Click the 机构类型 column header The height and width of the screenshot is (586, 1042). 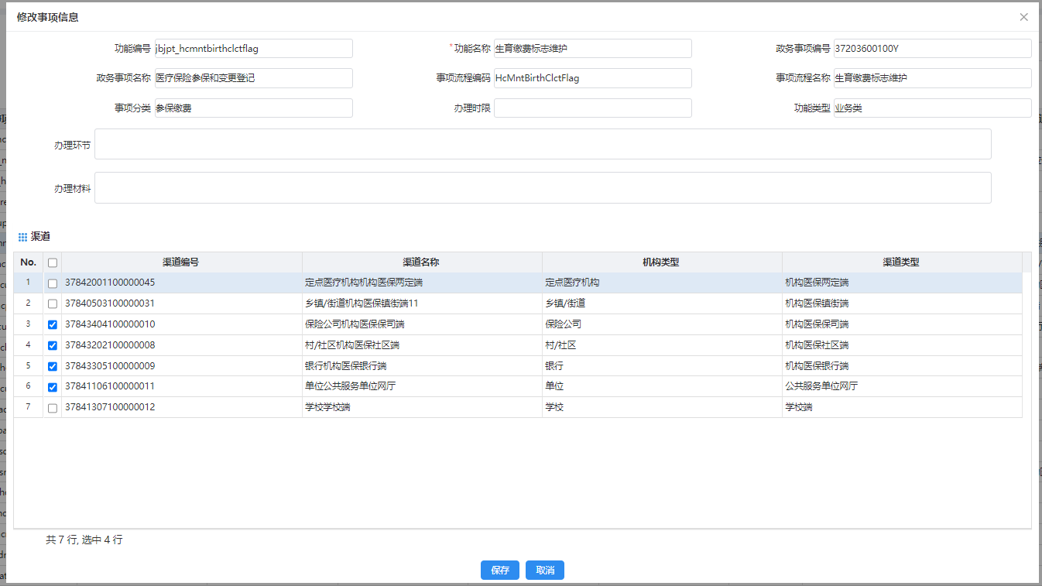point(661,262)
